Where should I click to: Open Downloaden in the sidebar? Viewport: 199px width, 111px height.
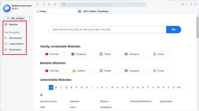15,50
